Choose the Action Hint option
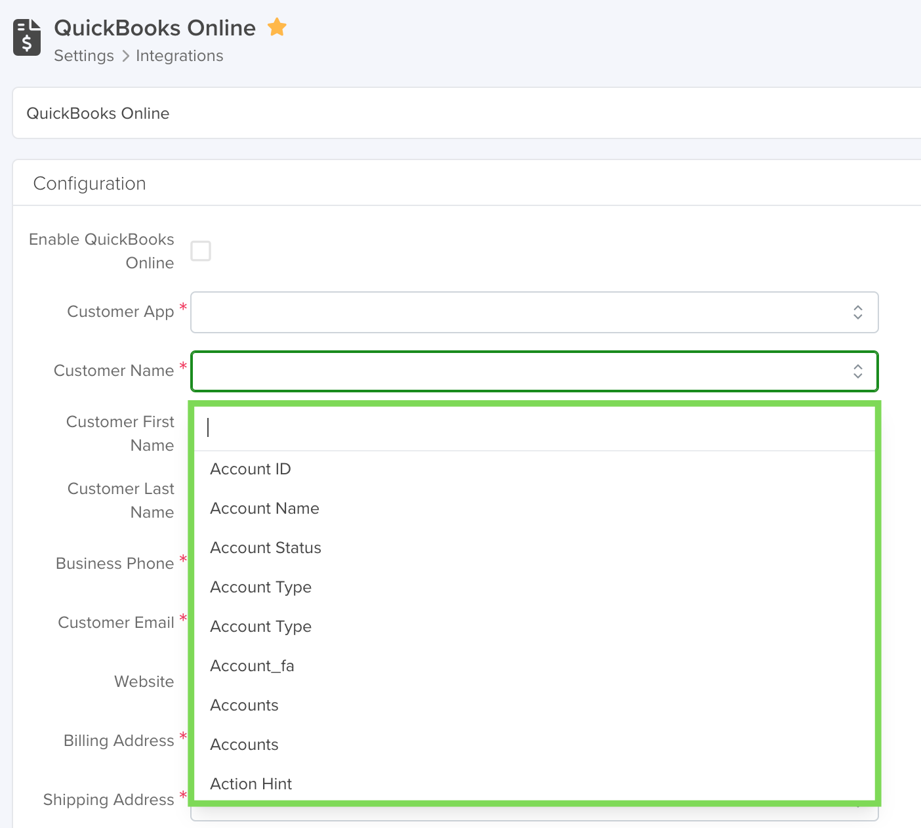 (535, 784)
